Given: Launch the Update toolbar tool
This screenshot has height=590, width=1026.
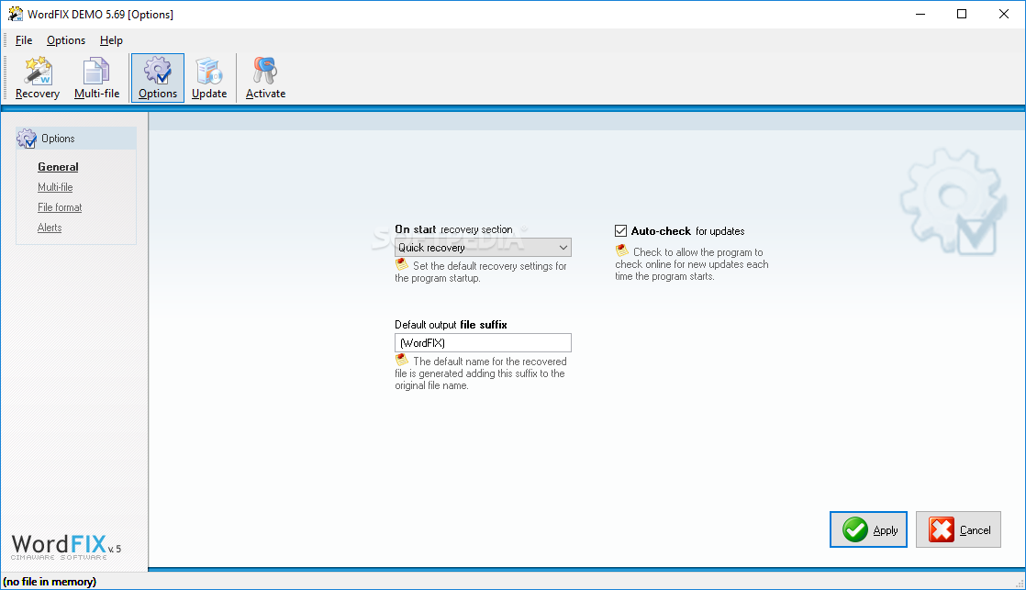Looking at the screenshot, I should point(209,79).
